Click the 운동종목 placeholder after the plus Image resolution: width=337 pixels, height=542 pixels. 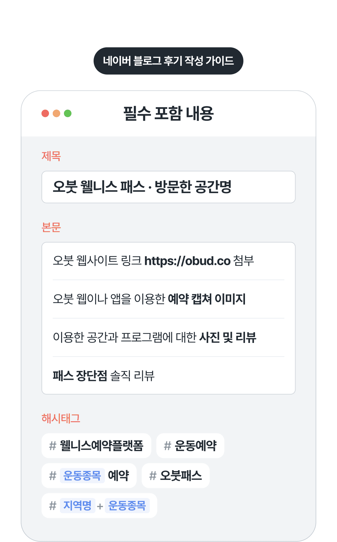tap(127, 505)
